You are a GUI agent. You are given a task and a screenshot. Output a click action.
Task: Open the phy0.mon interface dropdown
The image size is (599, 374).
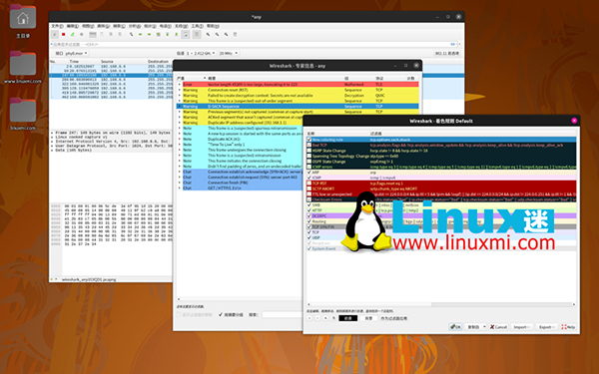pos(76,53)
